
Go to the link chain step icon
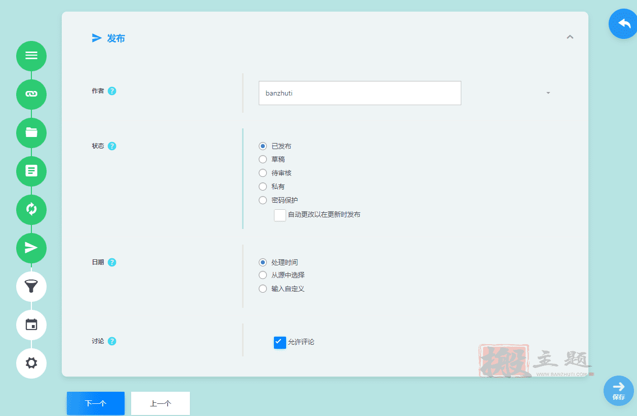(x=31, y=94)
